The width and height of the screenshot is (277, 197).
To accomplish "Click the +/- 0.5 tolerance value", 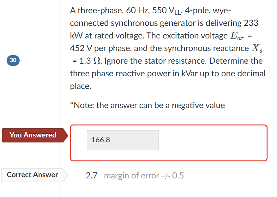I will click(x=172, y=176).
